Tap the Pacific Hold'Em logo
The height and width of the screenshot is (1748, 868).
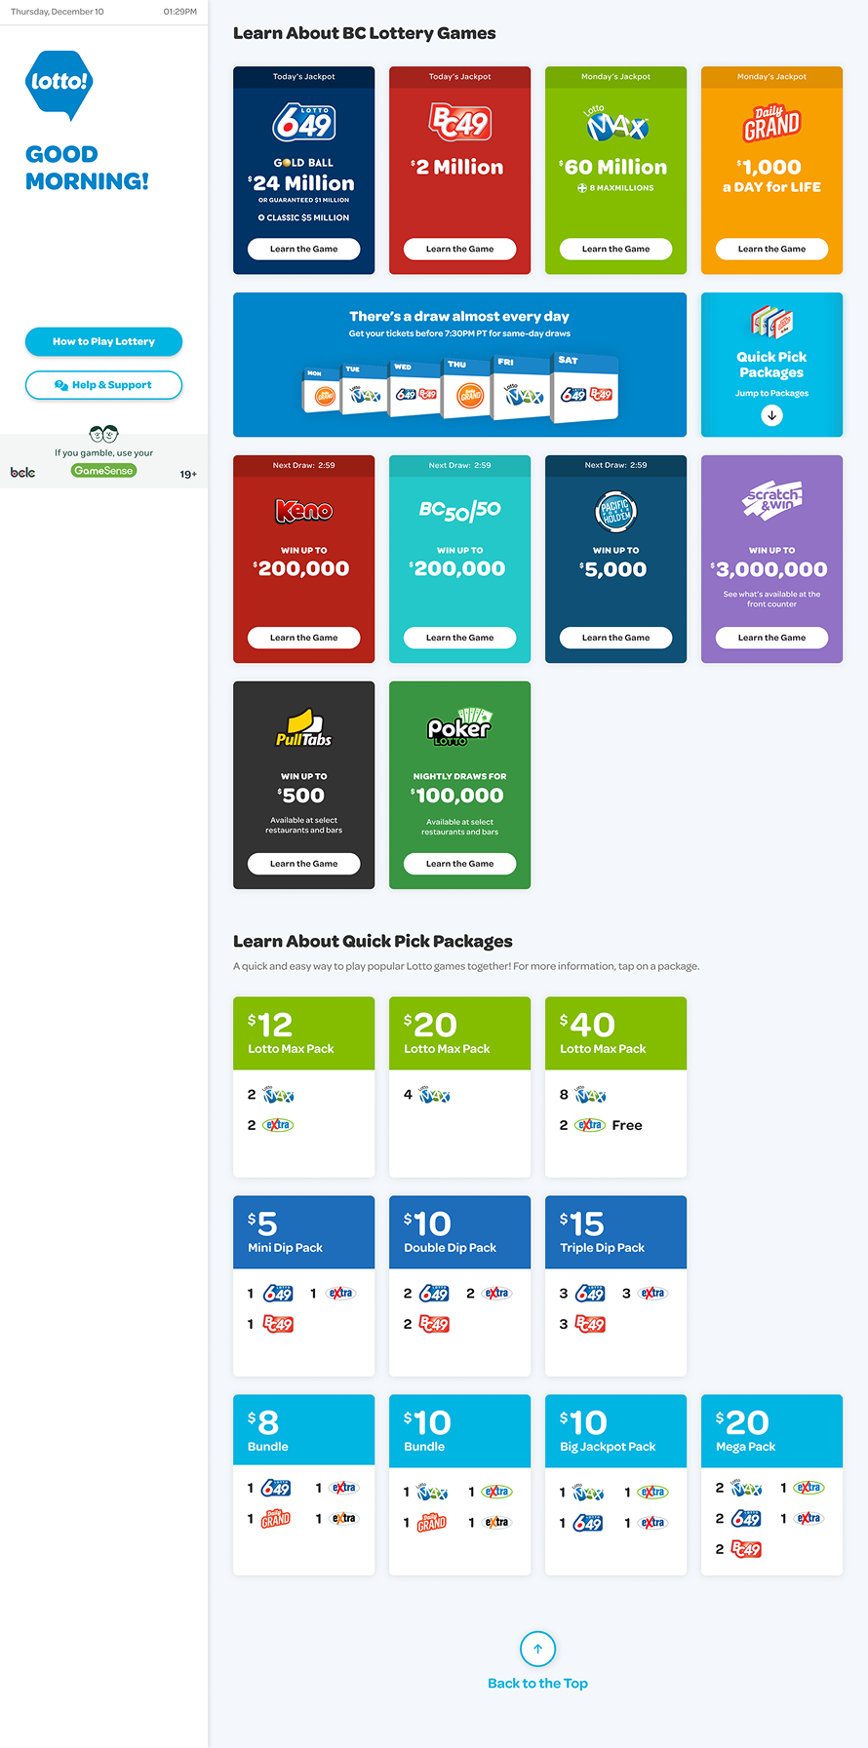click(615, 511)
